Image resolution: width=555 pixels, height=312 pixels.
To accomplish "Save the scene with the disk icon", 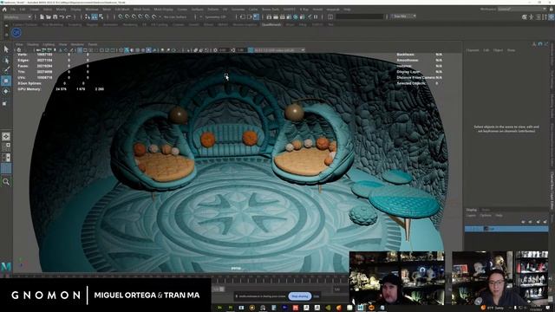I will (x=55, y=16).
